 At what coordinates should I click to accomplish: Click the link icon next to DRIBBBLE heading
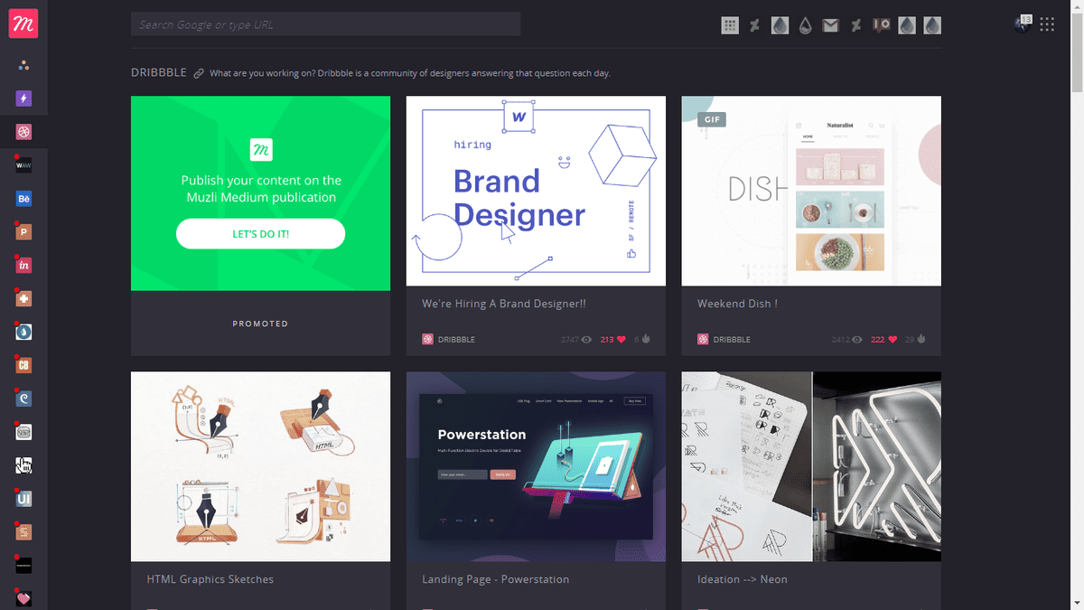pyautogui.click(x=199, y=73)
